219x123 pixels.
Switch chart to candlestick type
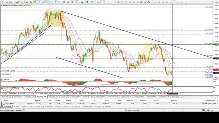tap(55, 2)
